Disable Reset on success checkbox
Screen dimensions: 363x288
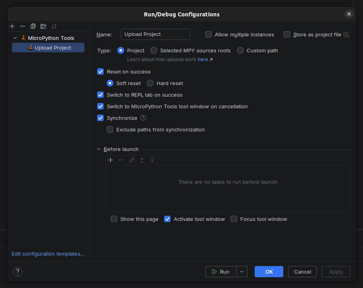click(100, 72)
